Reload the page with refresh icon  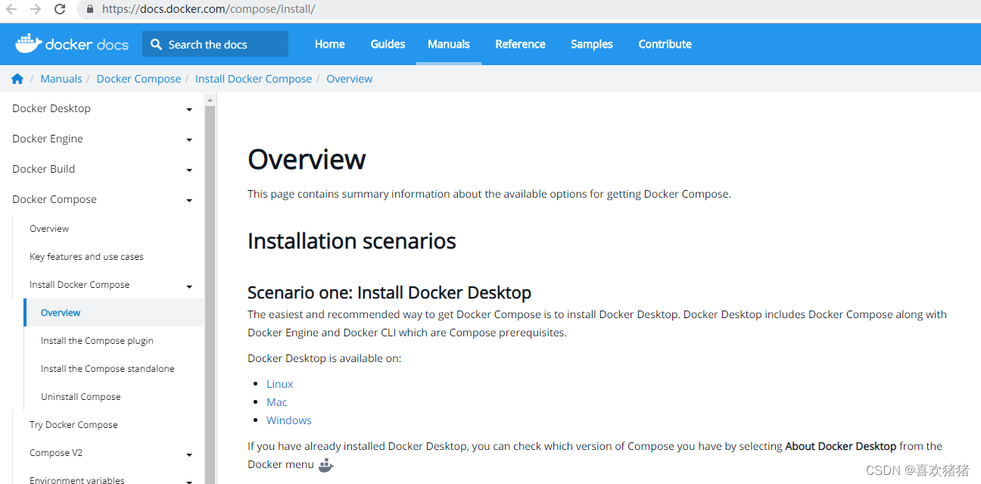[x=60, y=10]
